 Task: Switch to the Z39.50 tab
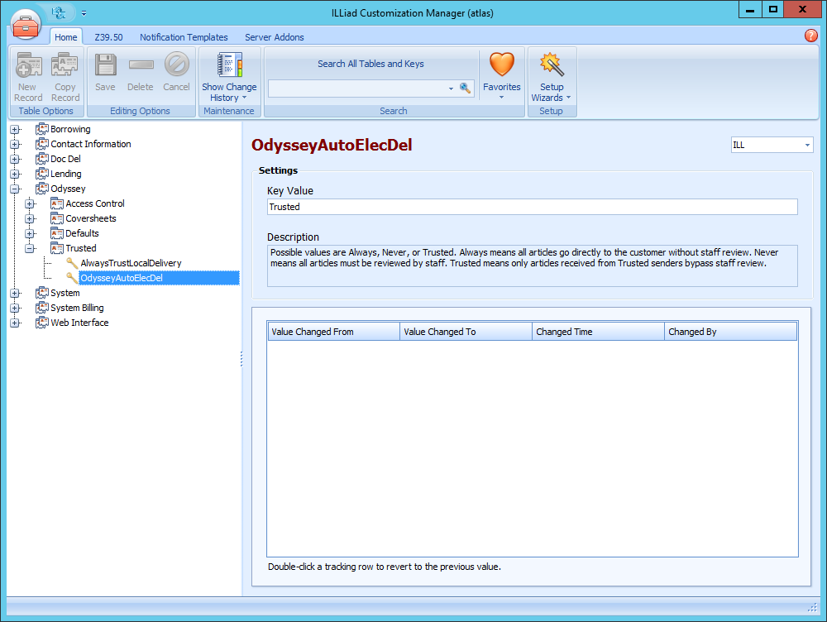coord(108,37)
